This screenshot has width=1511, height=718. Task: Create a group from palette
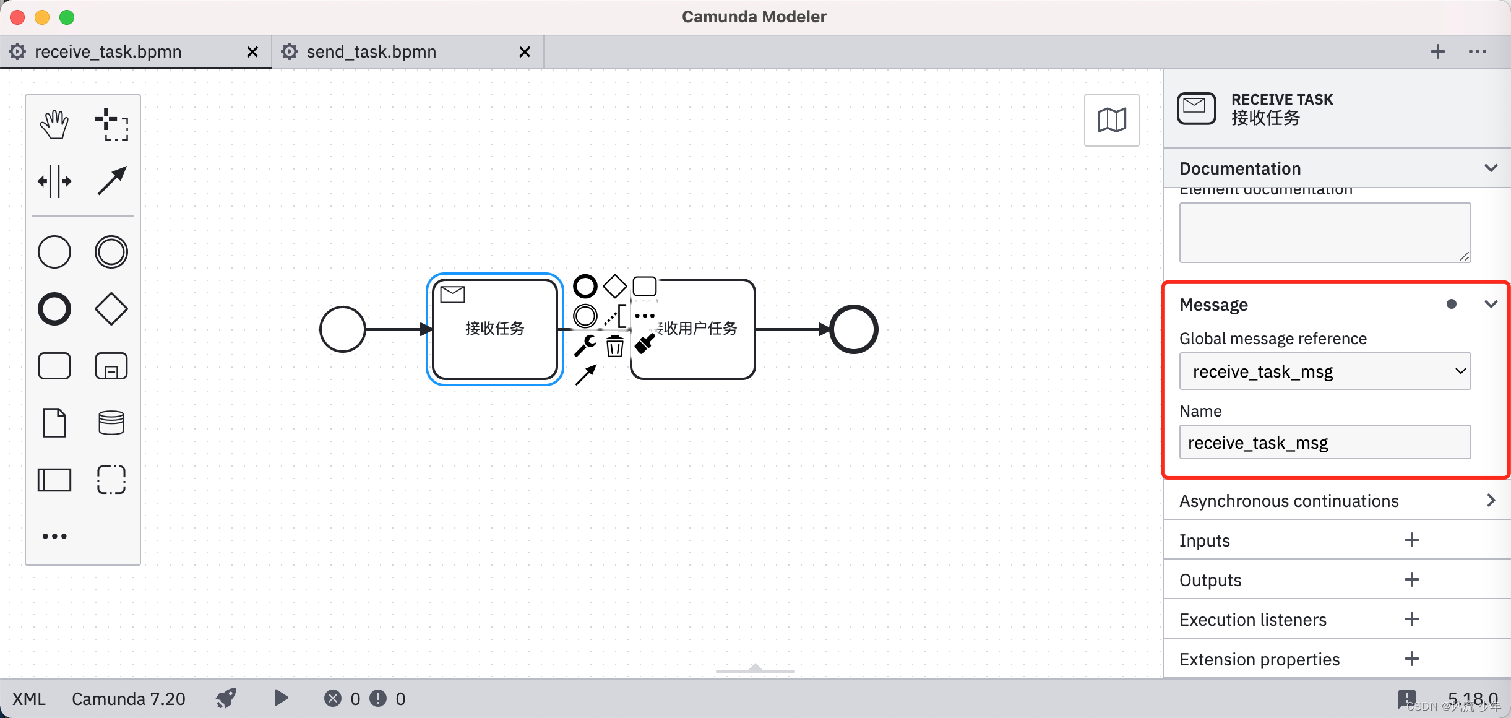pyautogui.click(x=111, y=480)
